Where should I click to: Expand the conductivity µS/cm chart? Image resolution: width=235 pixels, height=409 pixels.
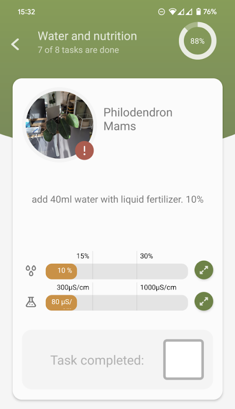click(x=204, y=301)
